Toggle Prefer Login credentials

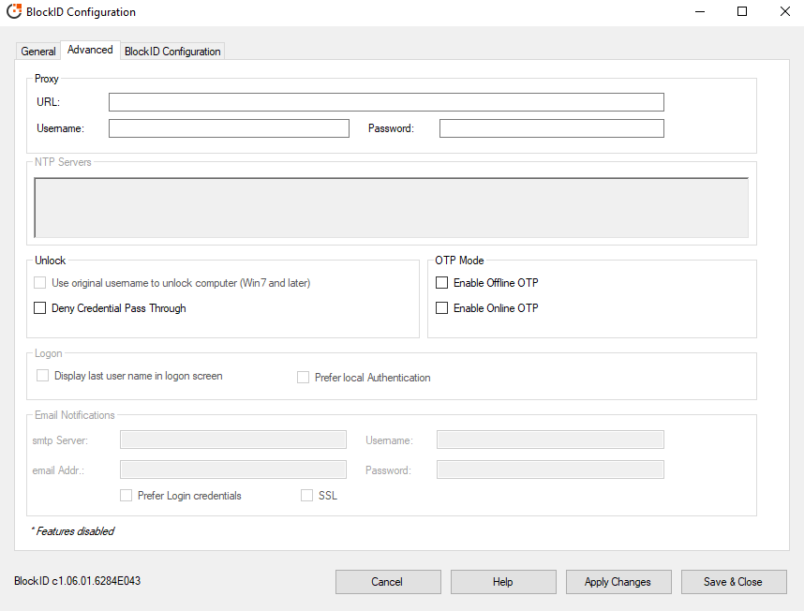pos(126,495)
